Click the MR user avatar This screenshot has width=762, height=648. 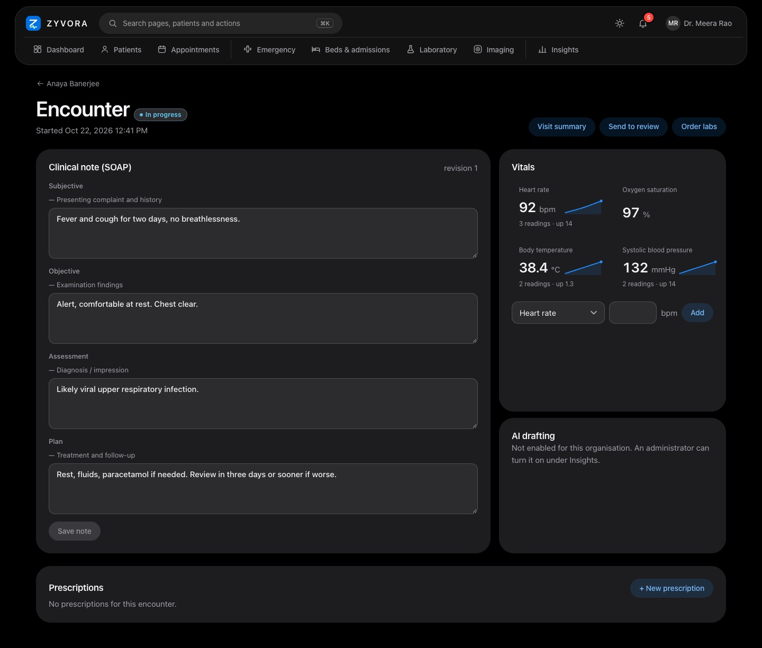click(673, 23)
